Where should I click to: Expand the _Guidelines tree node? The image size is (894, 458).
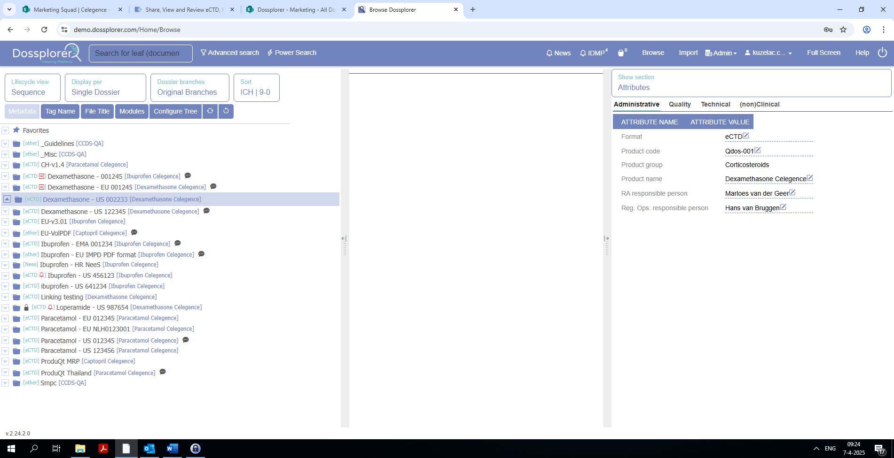[x=5, y=144]
